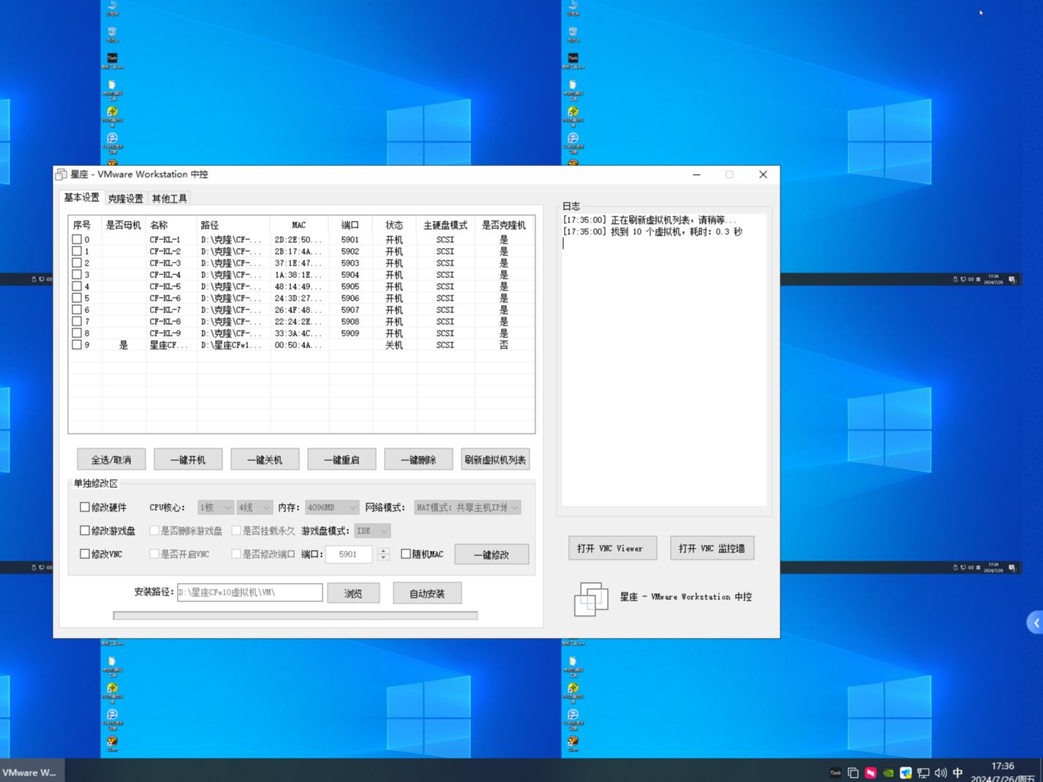
Task: Click the port cell 5907
Action: tap(350, 309)
